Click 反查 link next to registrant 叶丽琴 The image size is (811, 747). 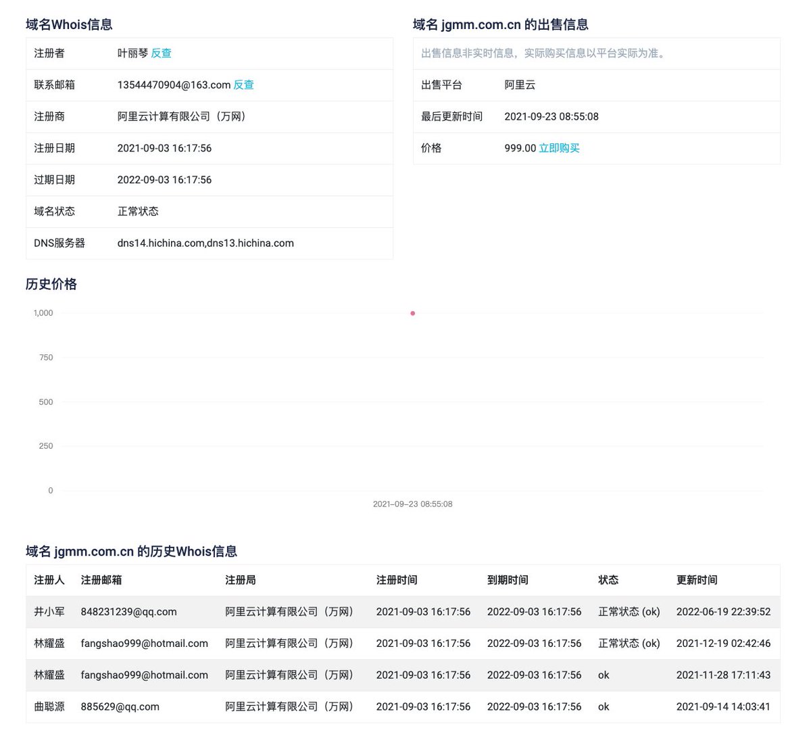click(161, 53)
